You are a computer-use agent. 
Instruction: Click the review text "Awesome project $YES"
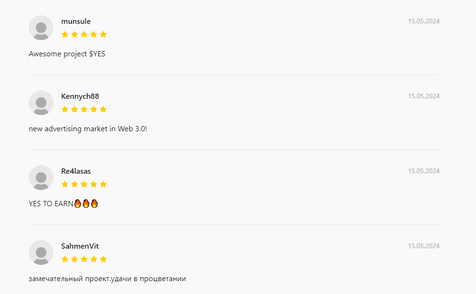click(x=67, y=54)
